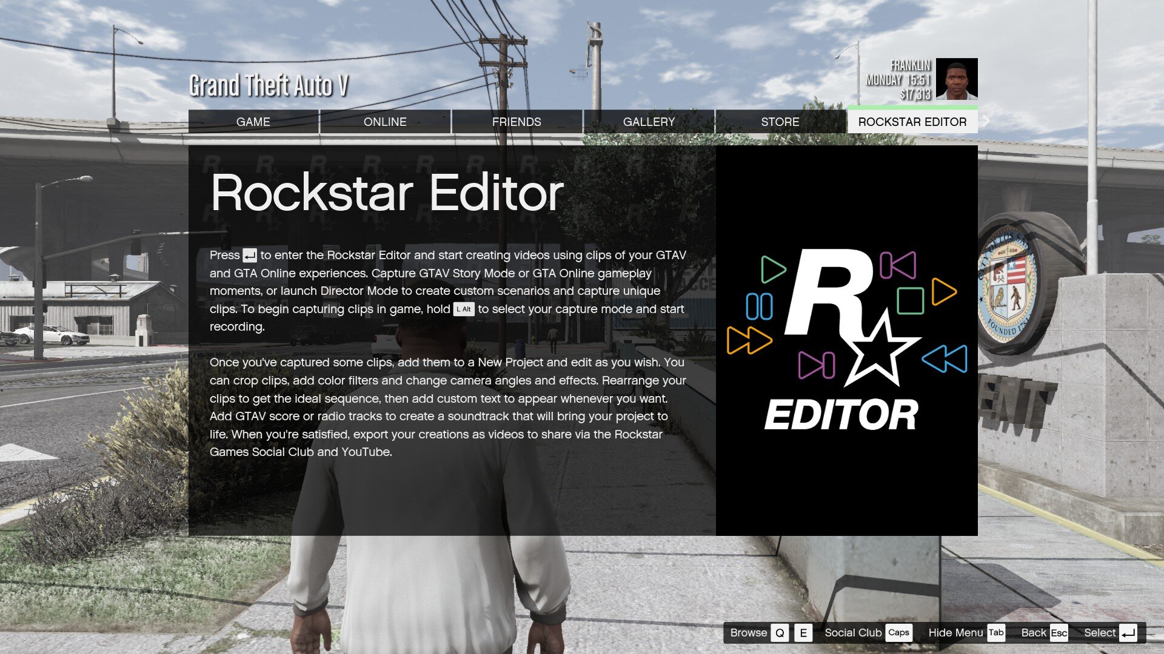Open the GALLERY tab

coord(649,122)
